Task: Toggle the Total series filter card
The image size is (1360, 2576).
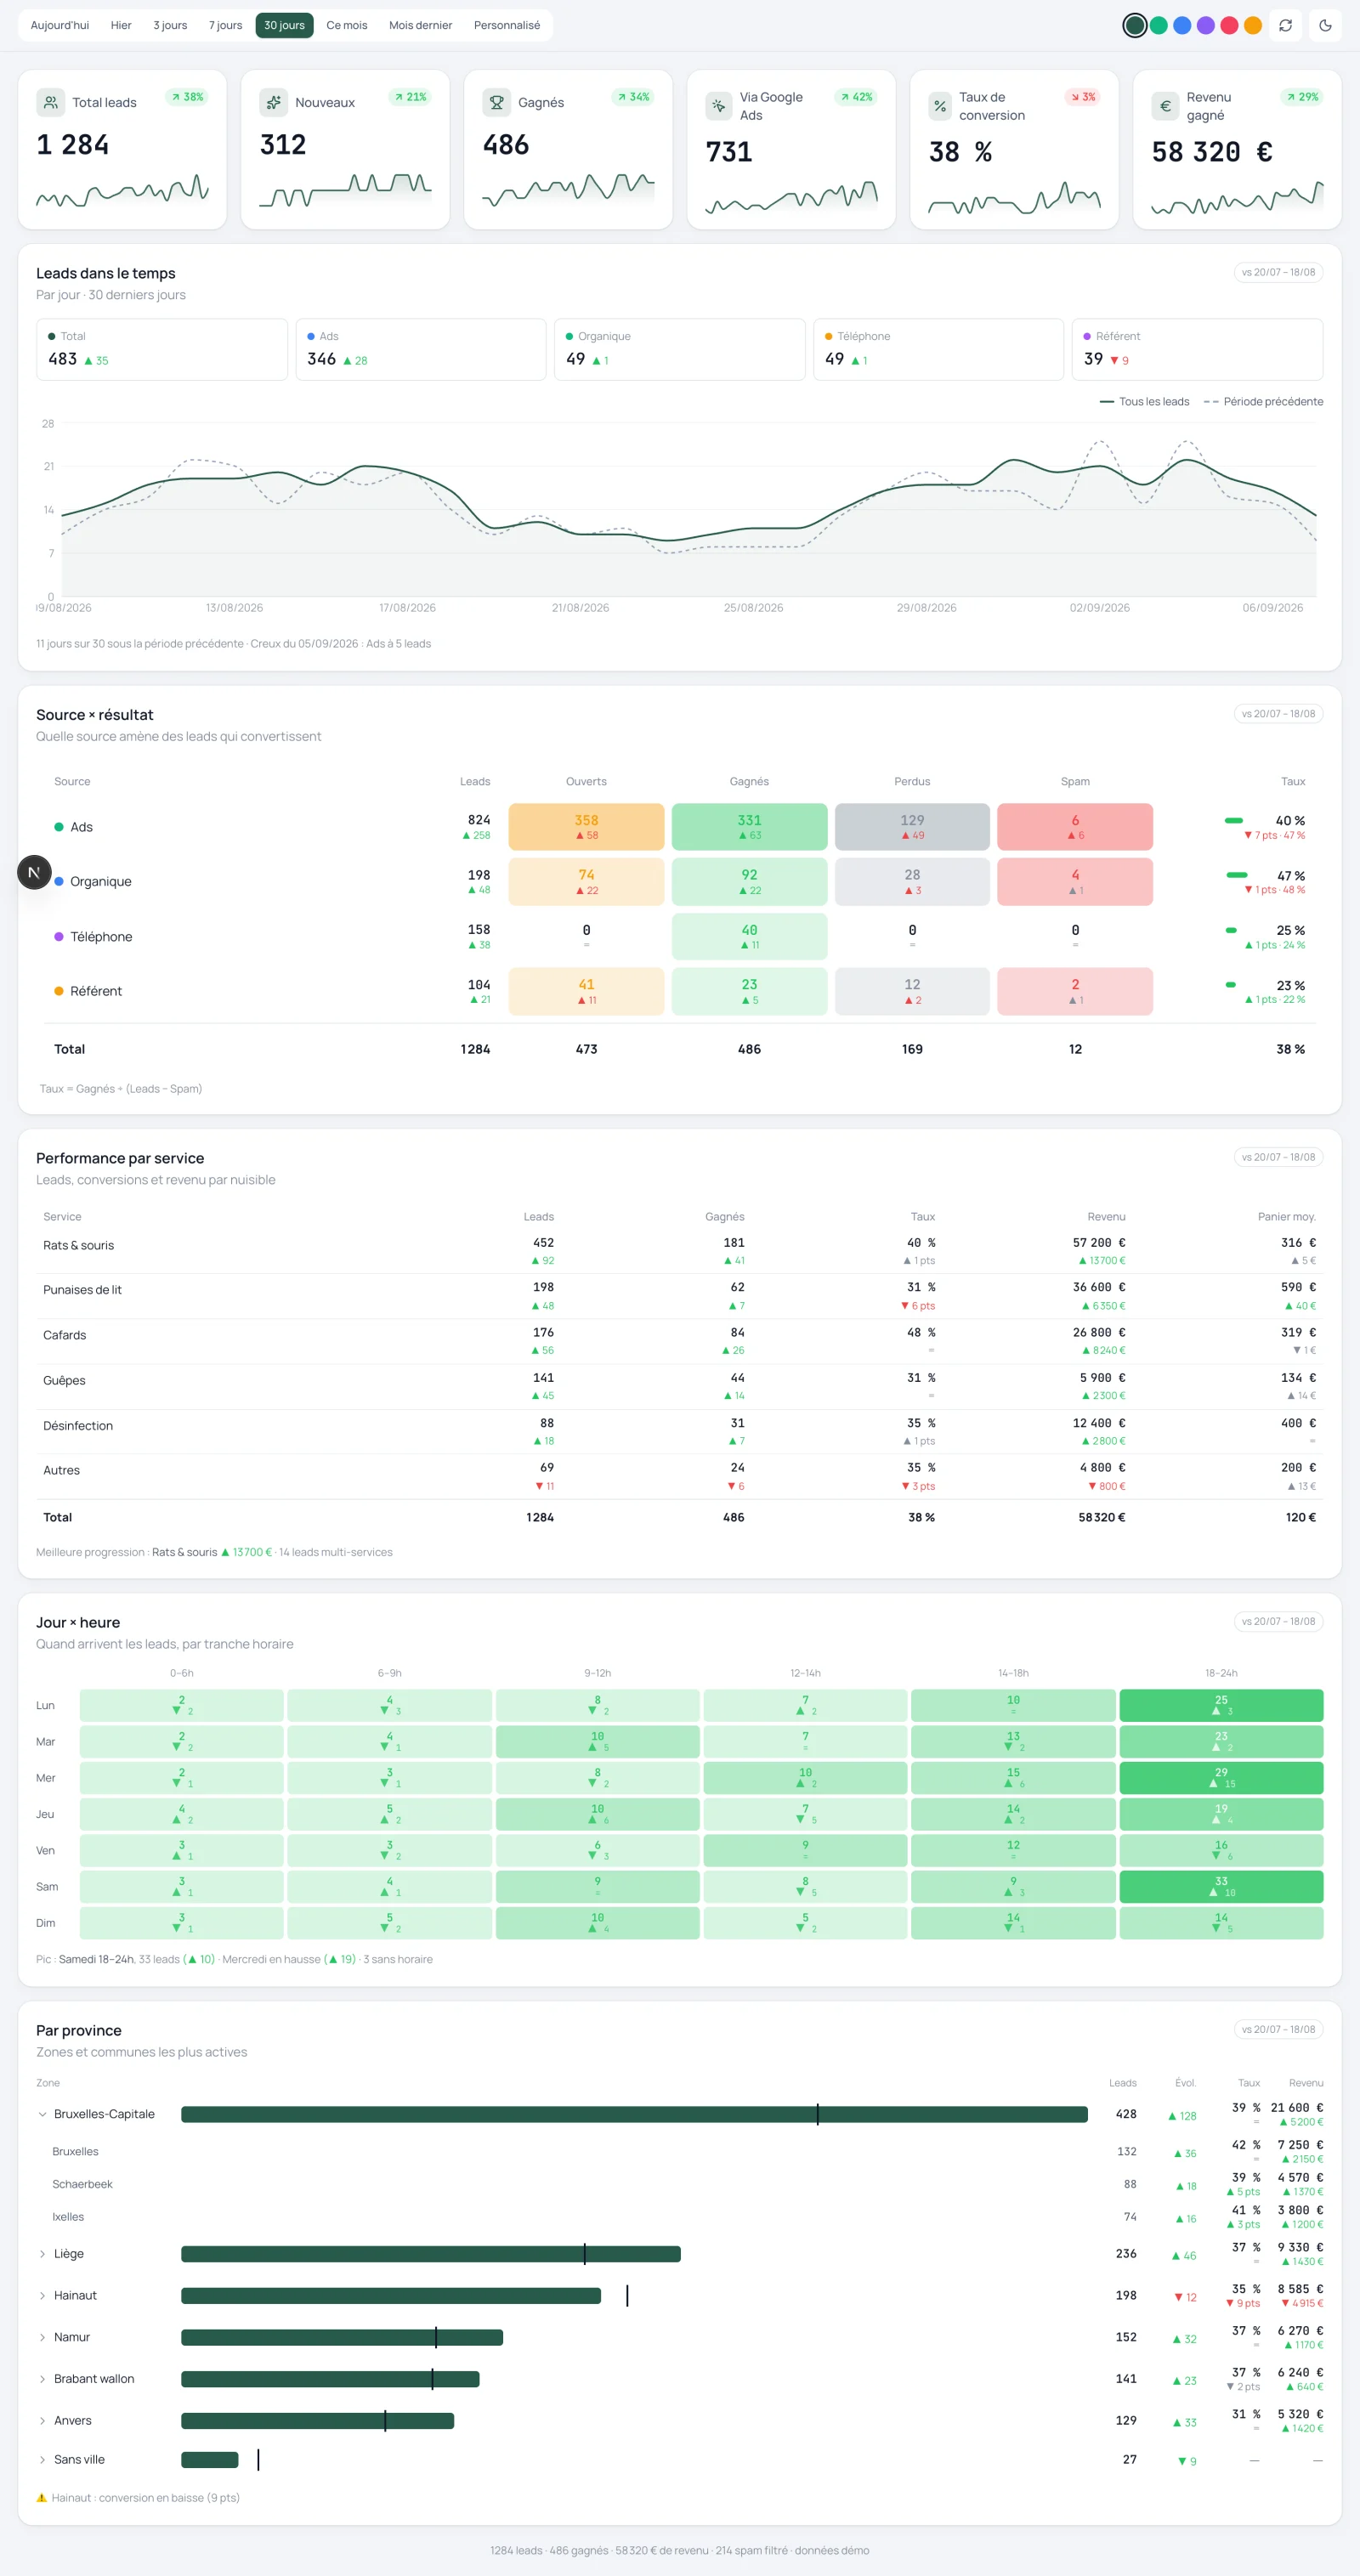Action: point(162,349)
